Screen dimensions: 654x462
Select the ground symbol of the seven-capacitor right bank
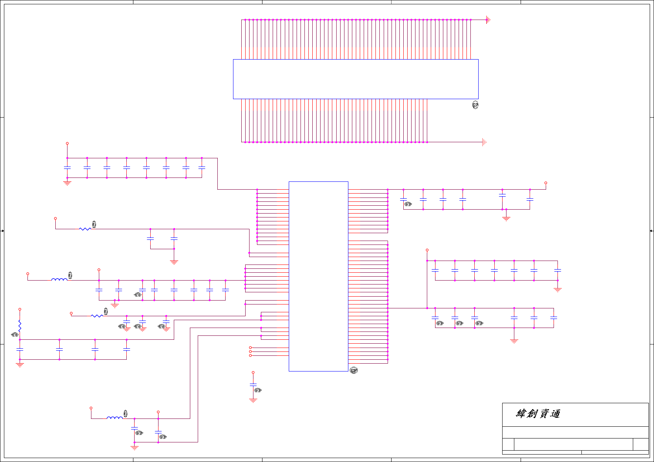click(x=557, y=290)
